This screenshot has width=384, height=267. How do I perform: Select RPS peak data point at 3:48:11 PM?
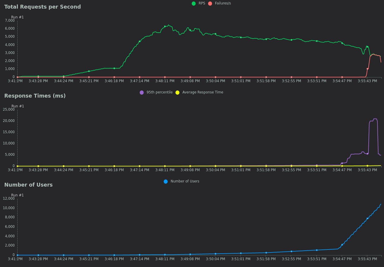click(165, 26)
